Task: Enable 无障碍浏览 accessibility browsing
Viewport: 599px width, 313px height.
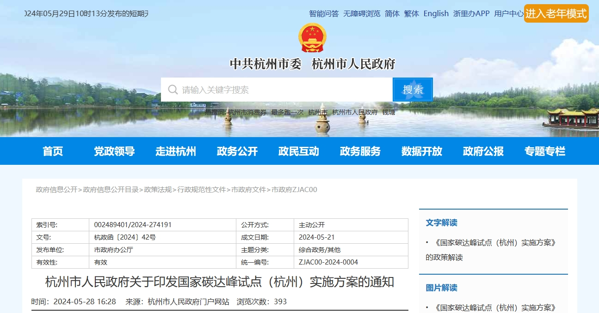Action: (361, 13)
